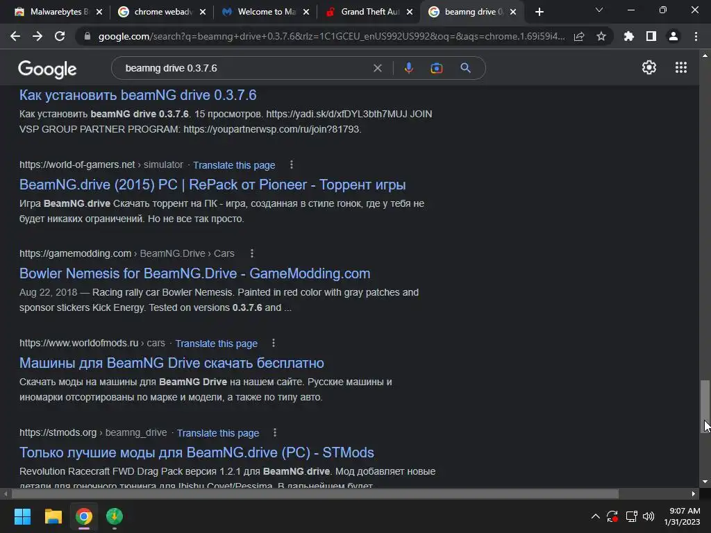The image size is (711, 533).
Task: Bookmark this page with the star
Action: click(x=601, y=36)
